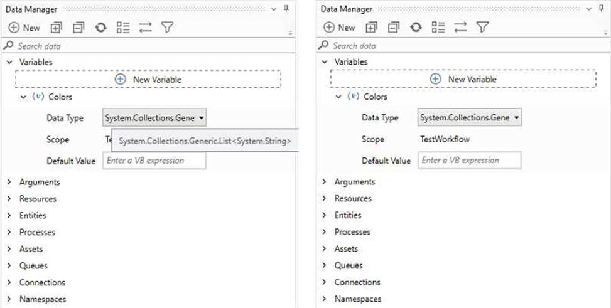Collapse the Colors variable in right panel
The height and width of the screenshot is (308, 611).
pos(338,97)
